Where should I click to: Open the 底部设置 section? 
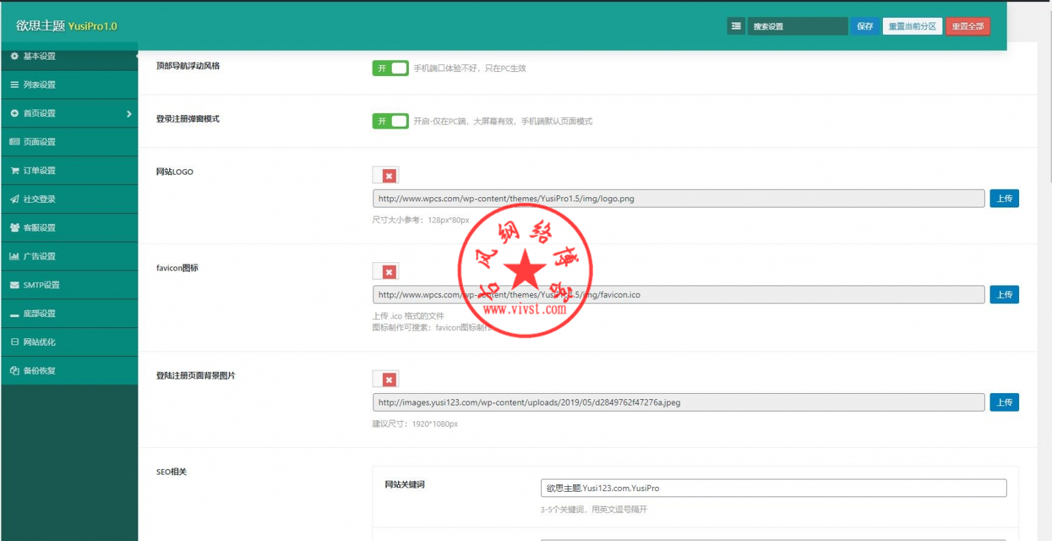[x=69, y=314]
